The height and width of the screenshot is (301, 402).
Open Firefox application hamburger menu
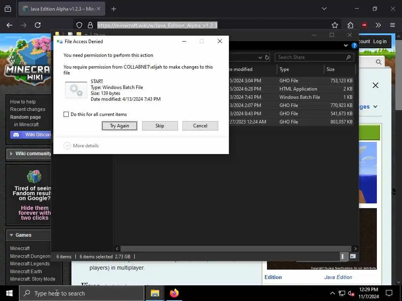[x=393, y=25]
